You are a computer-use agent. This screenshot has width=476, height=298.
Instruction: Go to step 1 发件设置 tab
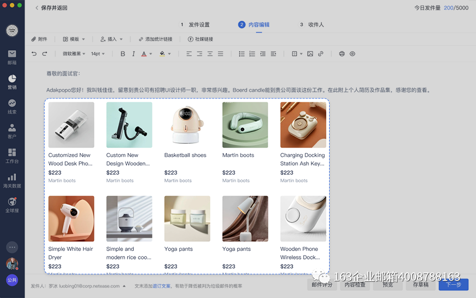tap(195, 24)
